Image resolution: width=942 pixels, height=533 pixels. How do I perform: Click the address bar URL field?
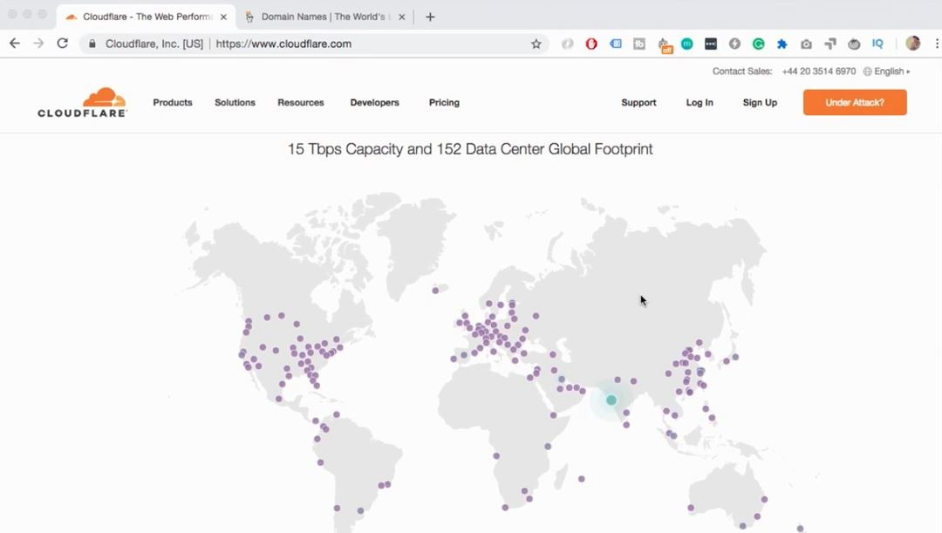(366, 44)
